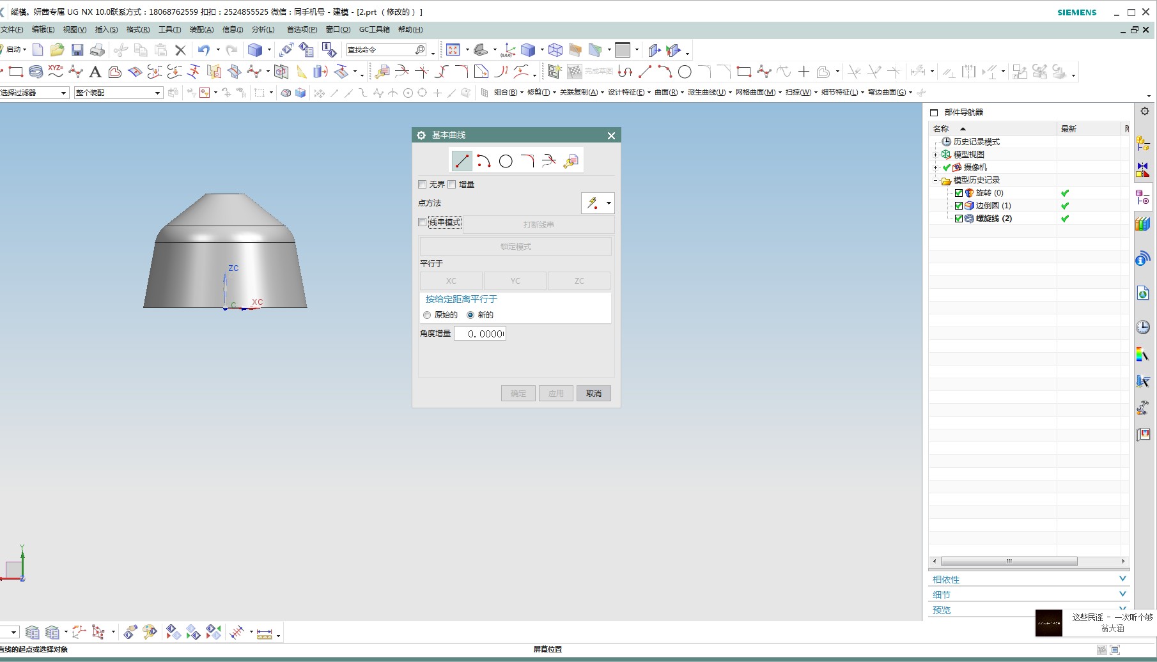This screenshot has height=662, width=1157.
Task: Click the 查找命令 command search box
Action: [387, 50]
